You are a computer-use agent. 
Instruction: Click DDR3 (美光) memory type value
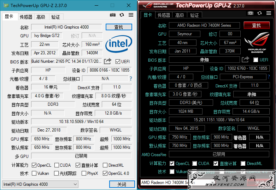(x=191, y=103)
